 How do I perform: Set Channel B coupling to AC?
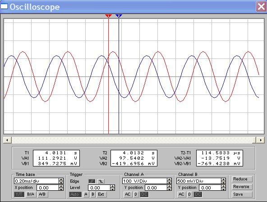[181, 194]
